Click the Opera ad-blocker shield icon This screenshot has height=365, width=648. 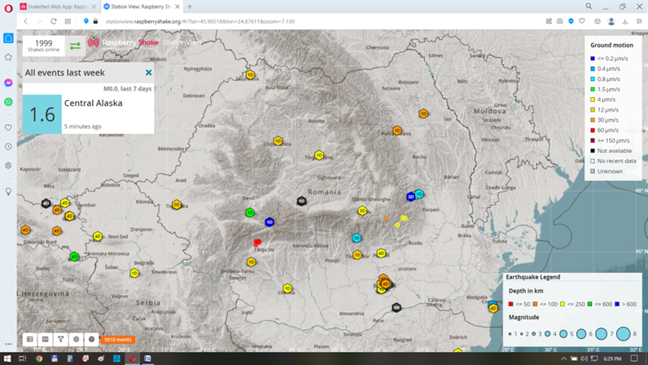pos(571,21)
